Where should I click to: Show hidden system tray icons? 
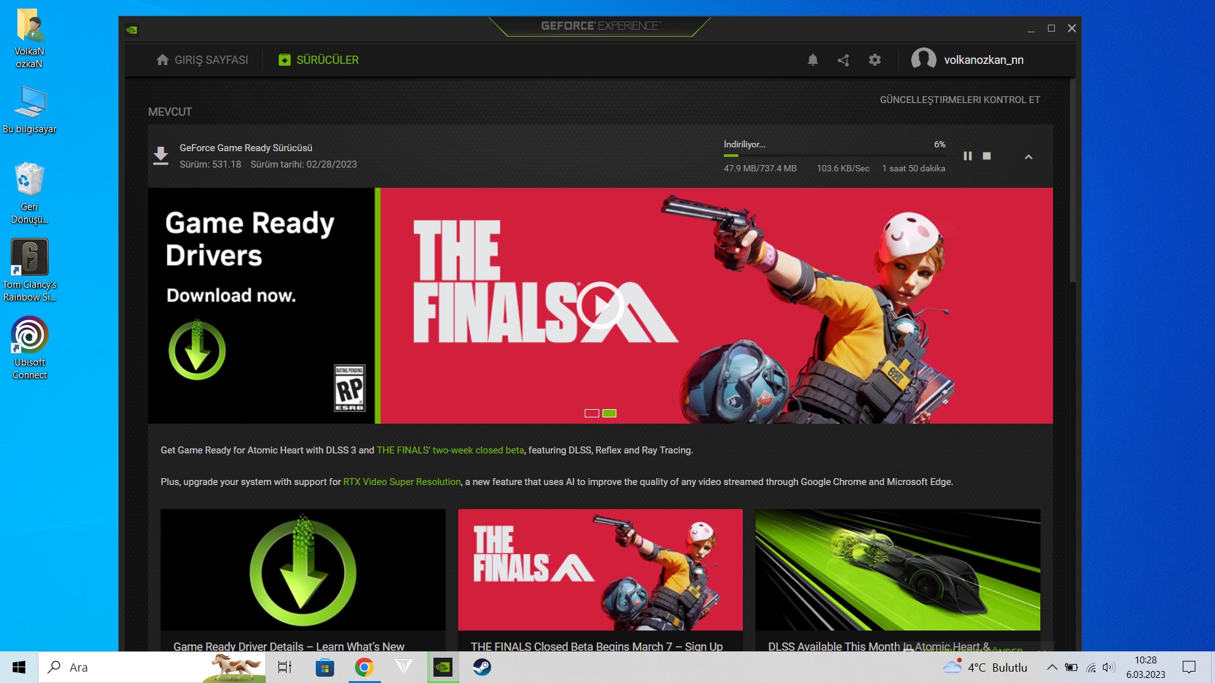click(1051, 667)
